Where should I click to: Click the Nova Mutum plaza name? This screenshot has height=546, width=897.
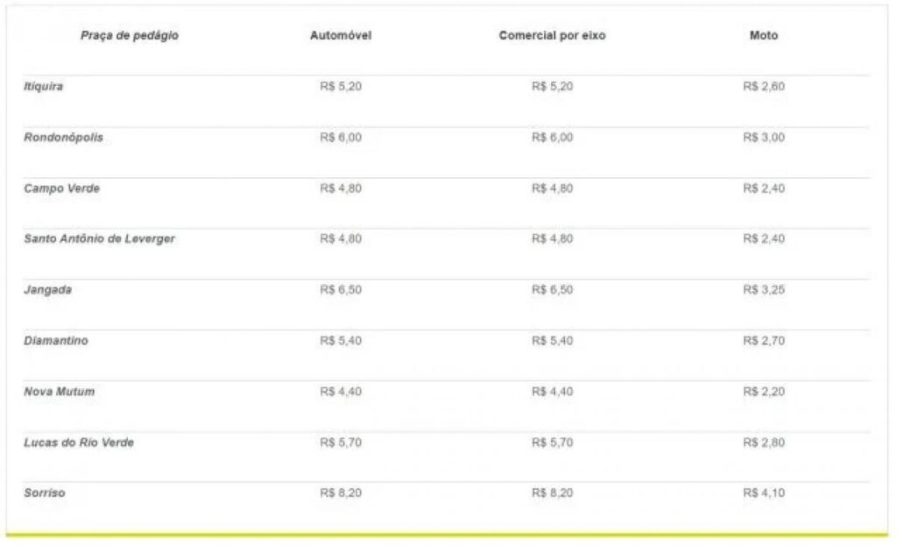(x=59, y=392)
